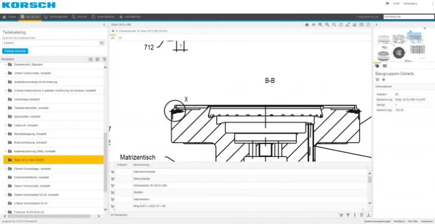The image size is (435, 224).
Task: Click the trash icon below parts list
Action: pos(361,215)
